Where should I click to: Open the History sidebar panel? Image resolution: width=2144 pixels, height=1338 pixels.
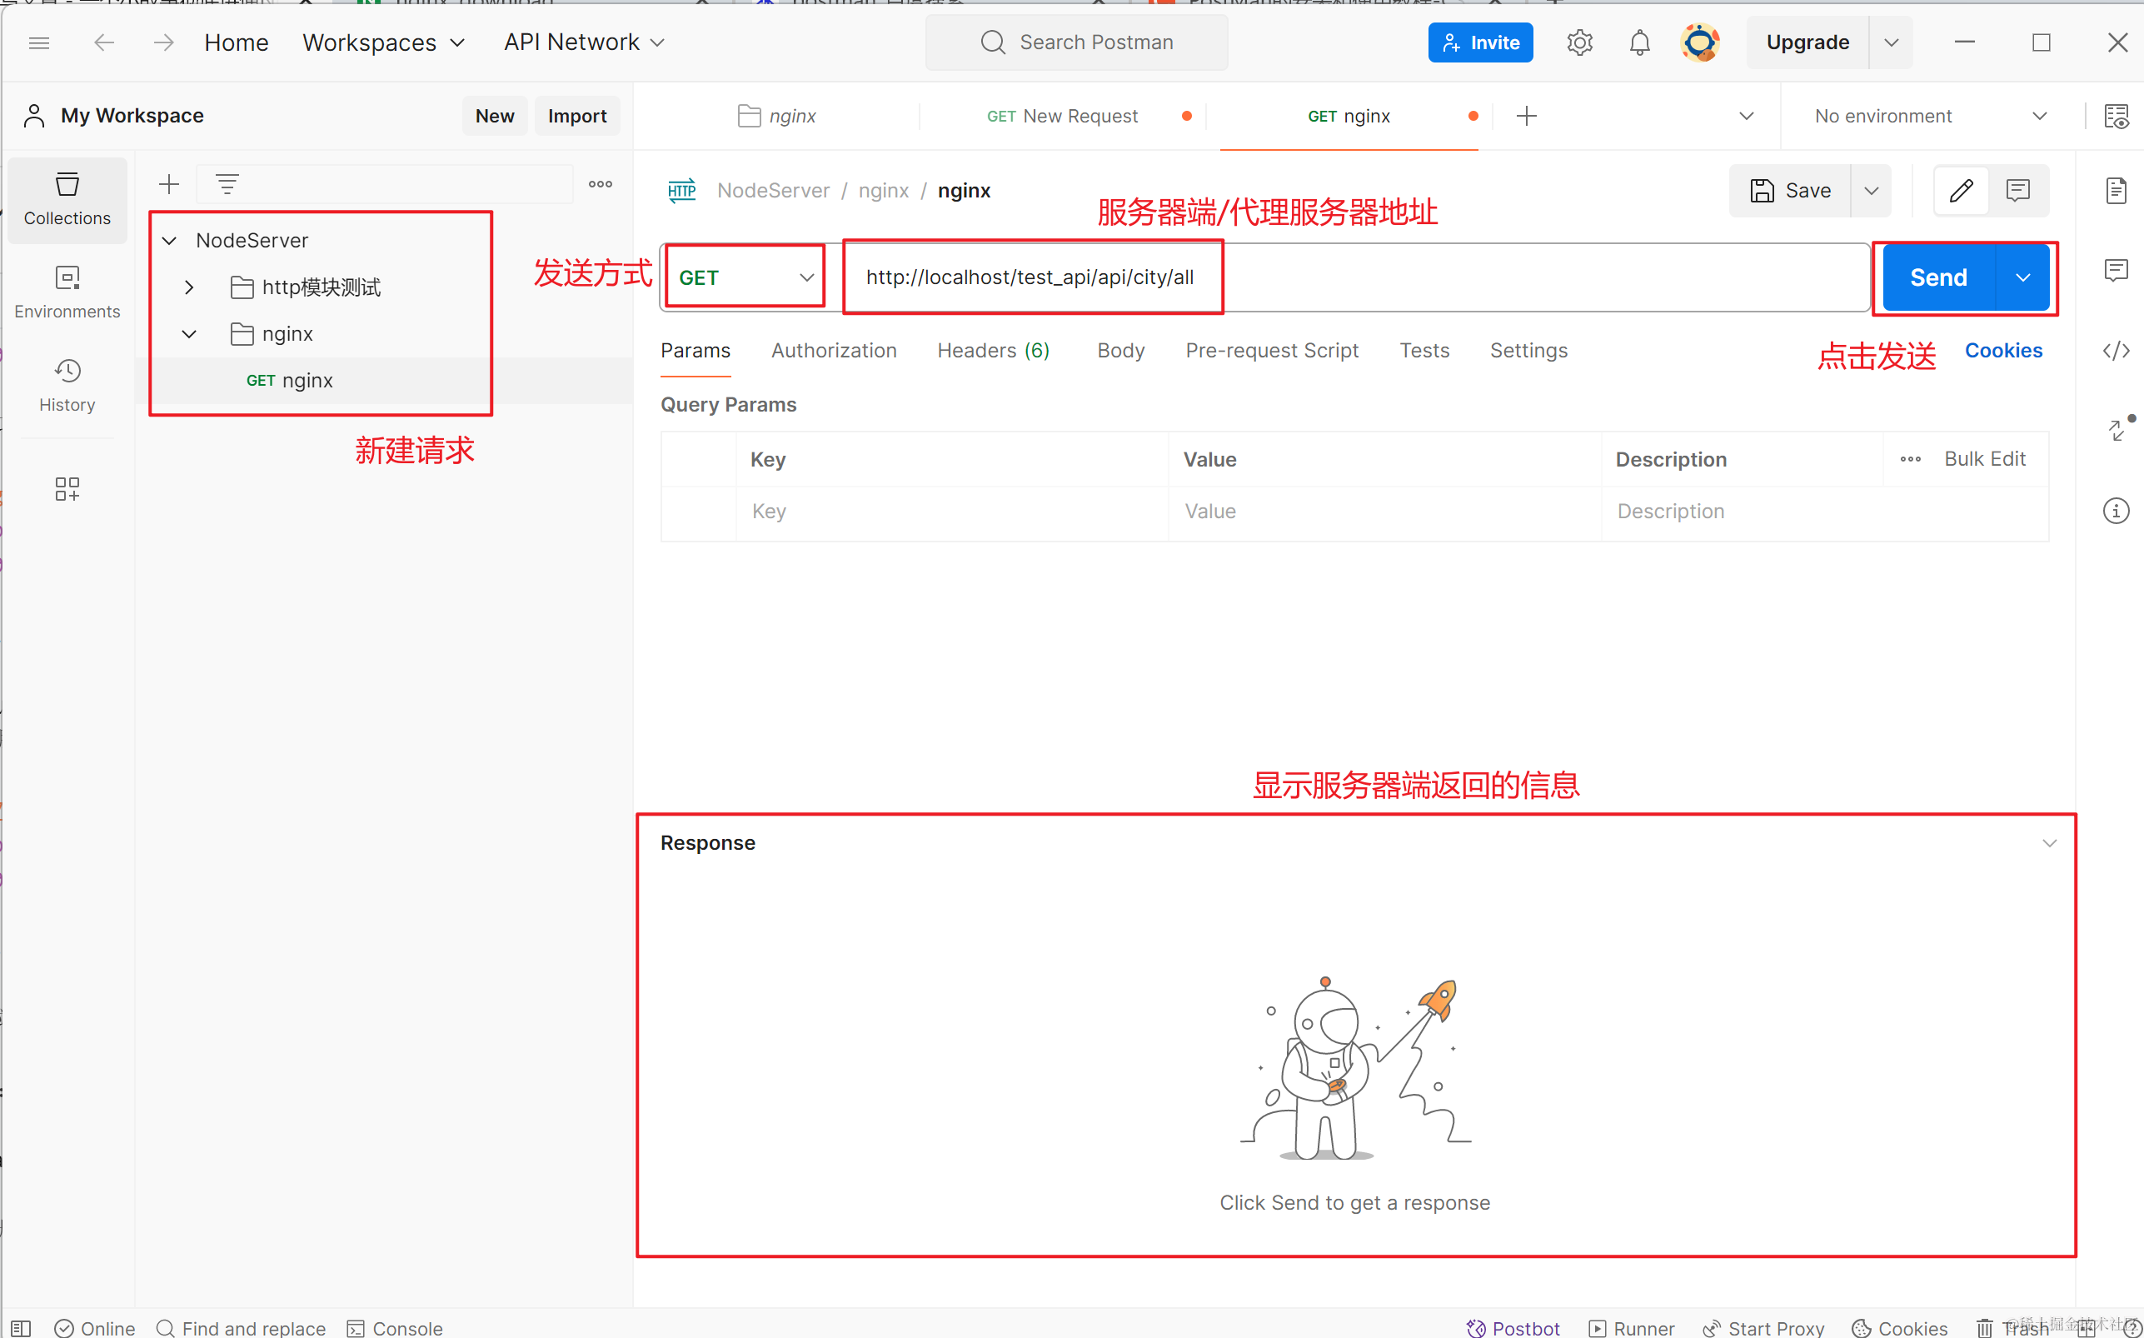(x=67, y=385)
